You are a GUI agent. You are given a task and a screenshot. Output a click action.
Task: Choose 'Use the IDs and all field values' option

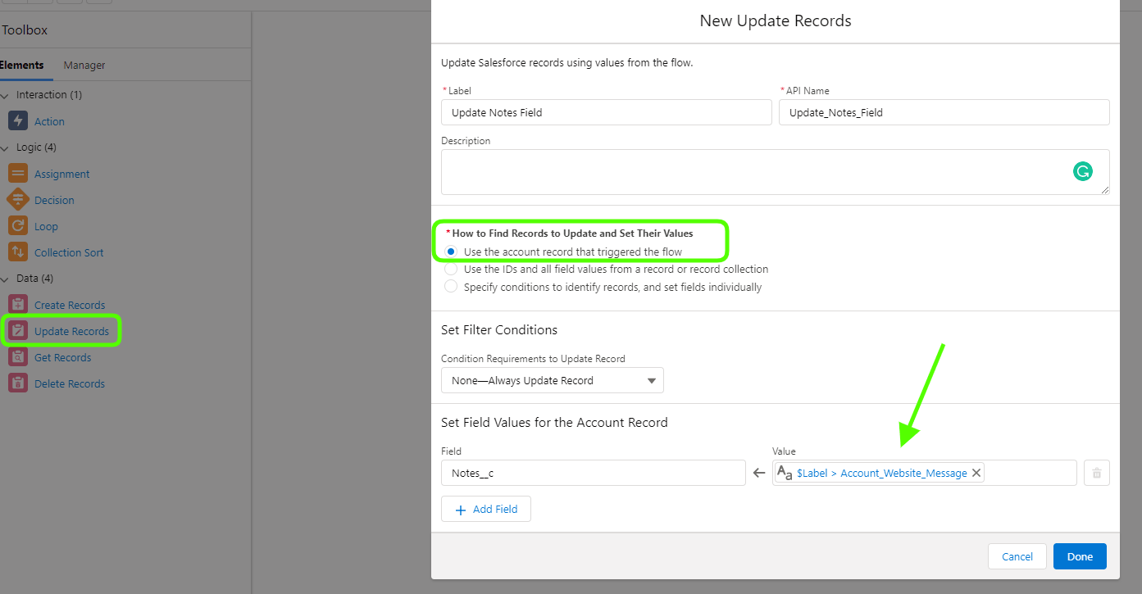451,269
